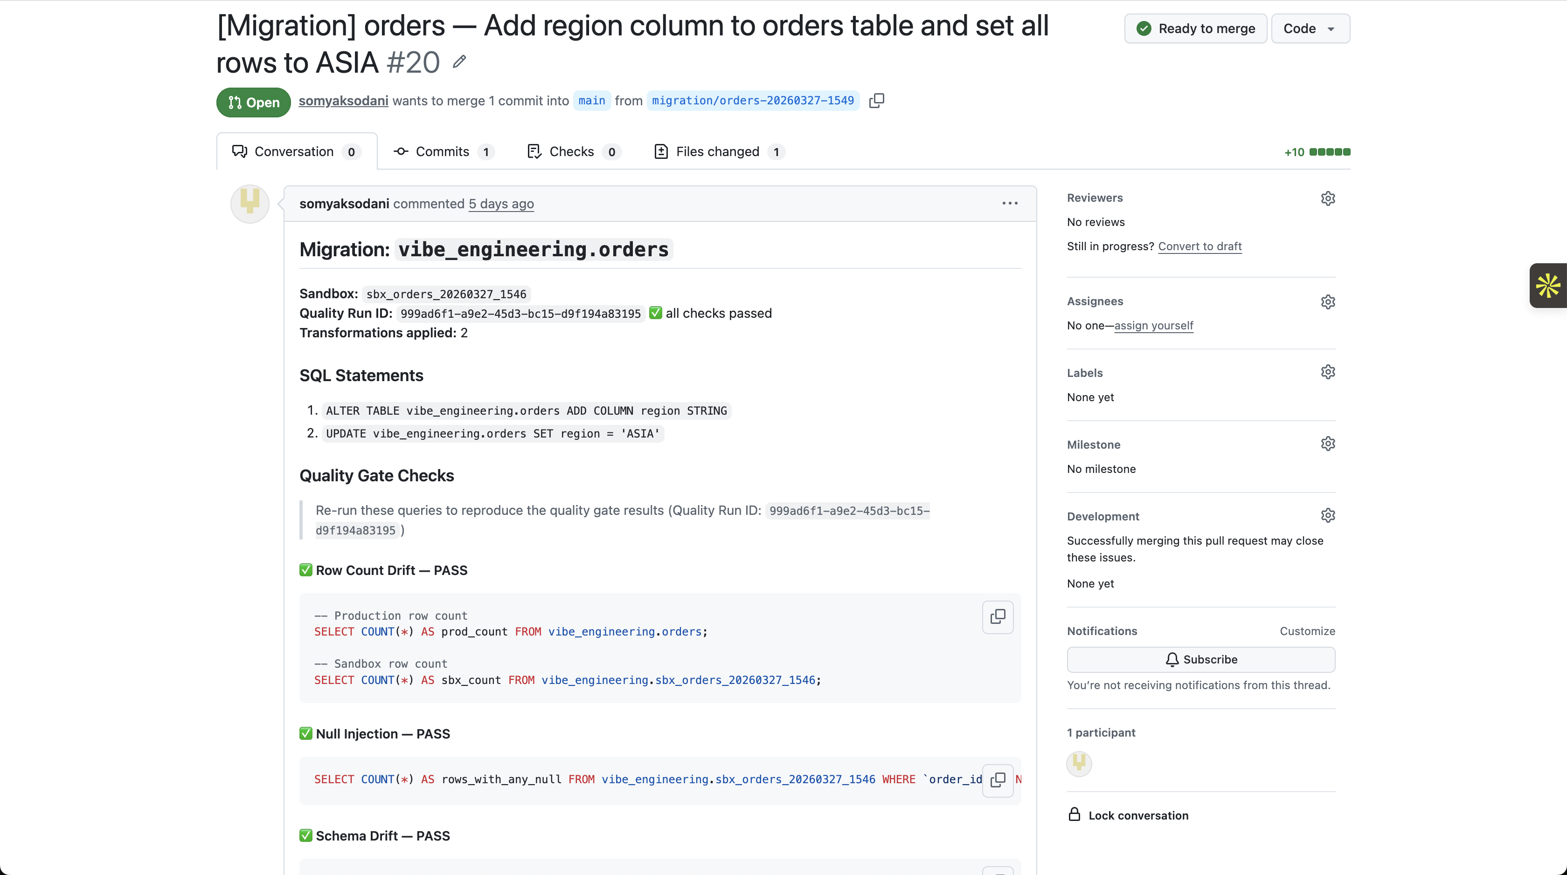Open the Development settings gear
This screenshot has height=875, width=1567.
click(x=1328, y=515)
